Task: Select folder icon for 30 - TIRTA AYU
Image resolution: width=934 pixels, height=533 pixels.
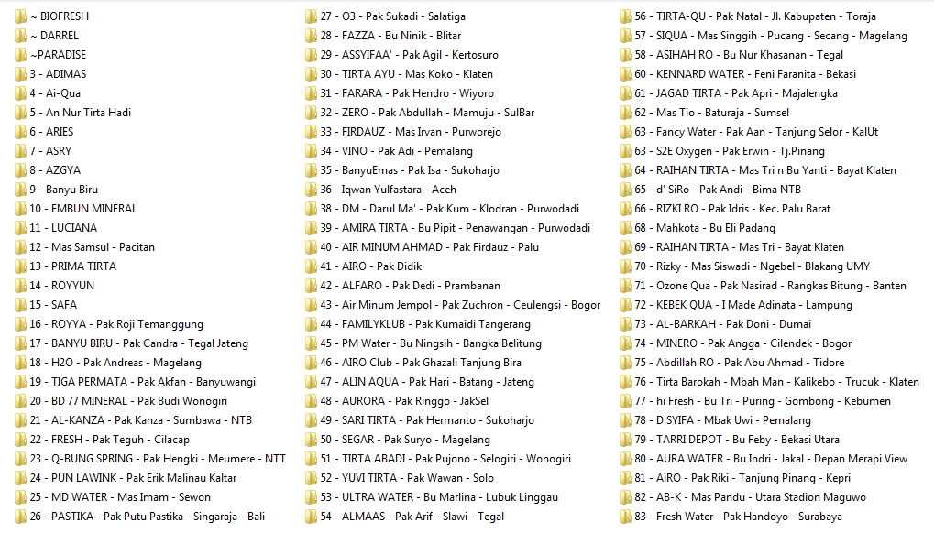Action: [311, 74]
